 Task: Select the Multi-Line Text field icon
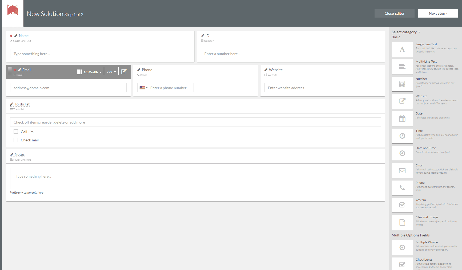coord(402,67)
